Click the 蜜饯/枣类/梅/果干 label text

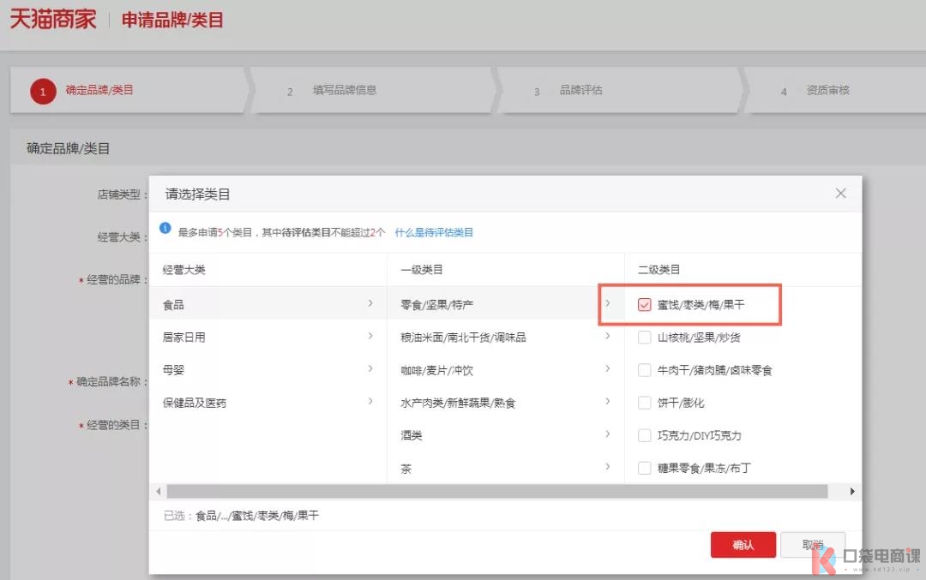click(x=701, y=304)
